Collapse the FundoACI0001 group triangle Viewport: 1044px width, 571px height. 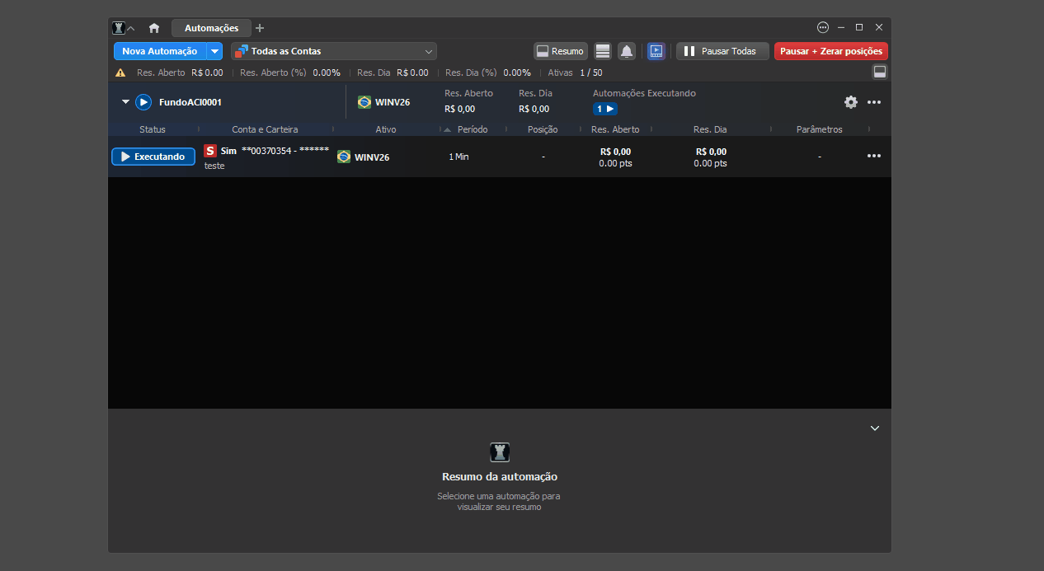tap(126, 102)
